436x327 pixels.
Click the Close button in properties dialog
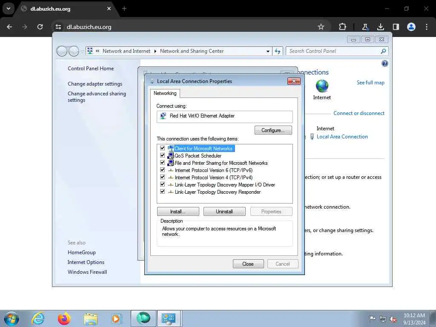(x=248, y=264)
